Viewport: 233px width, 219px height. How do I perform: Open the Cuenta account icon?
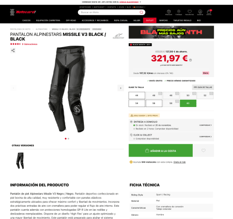(x=200, y=12)
